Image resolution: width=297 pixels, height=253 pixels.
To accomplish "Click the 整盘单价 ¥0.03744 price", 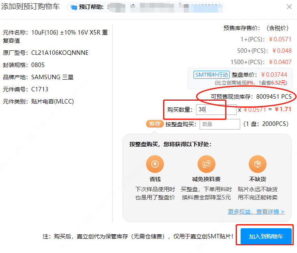I will tap(274, 75).
